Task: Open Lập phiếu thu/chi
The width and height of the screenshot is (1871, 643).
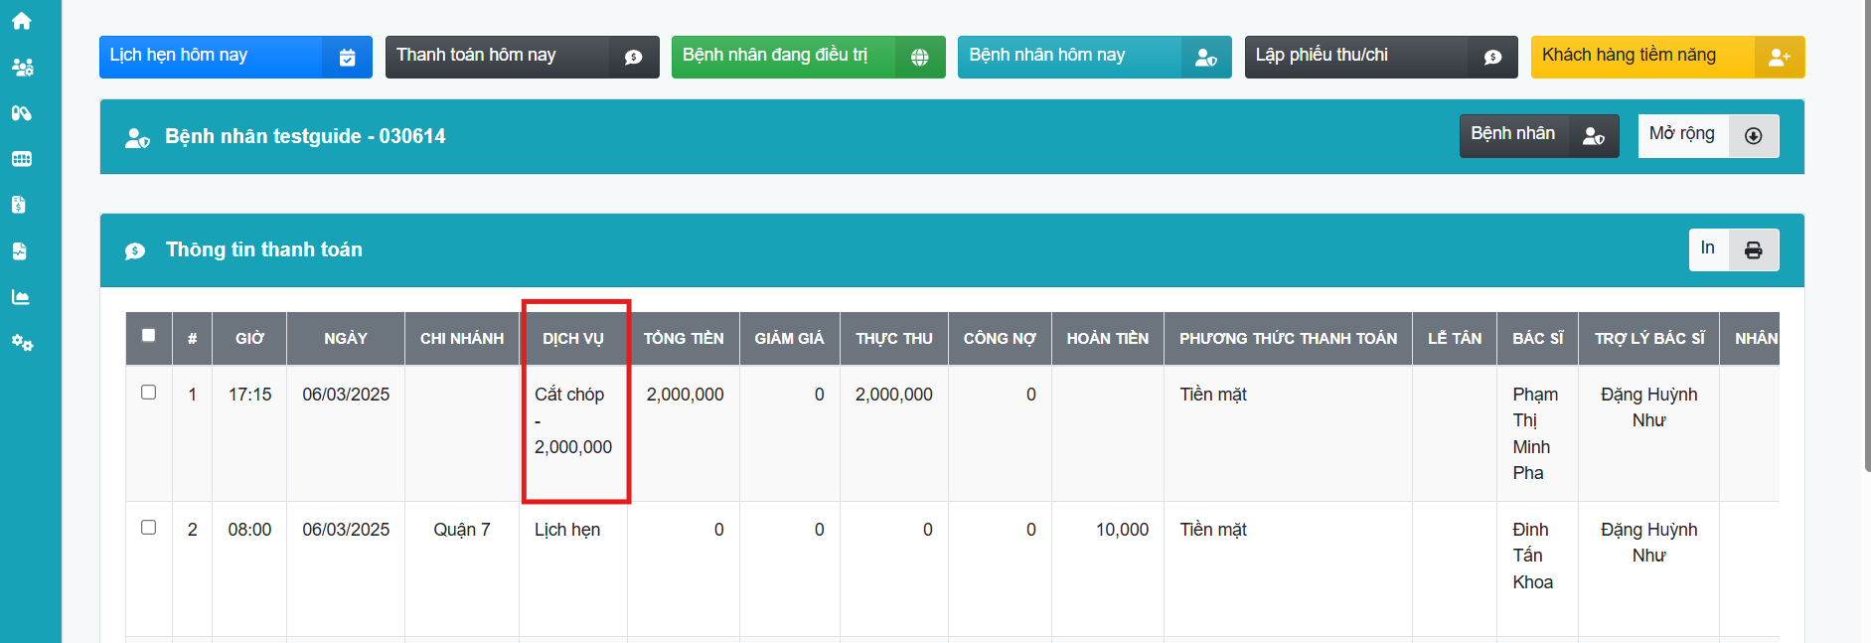Action: tap(1379, 57)
